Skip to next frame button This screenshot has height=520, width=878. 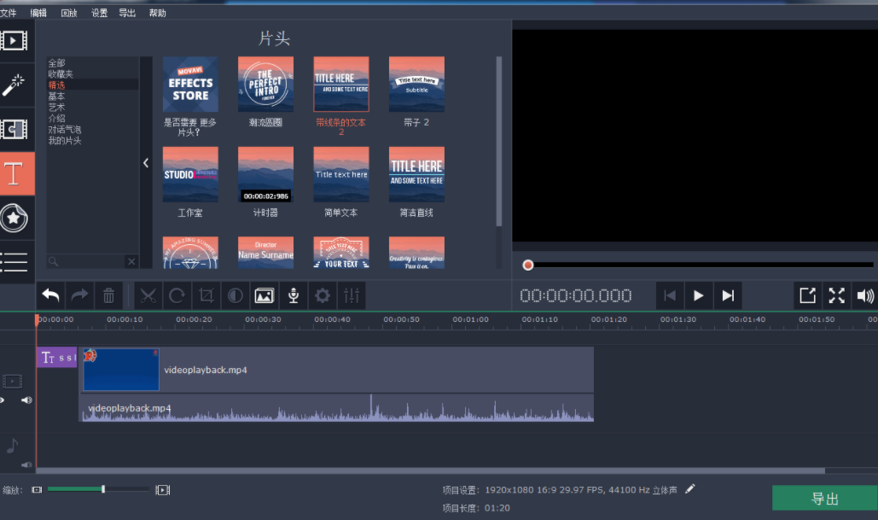(728, 295)
